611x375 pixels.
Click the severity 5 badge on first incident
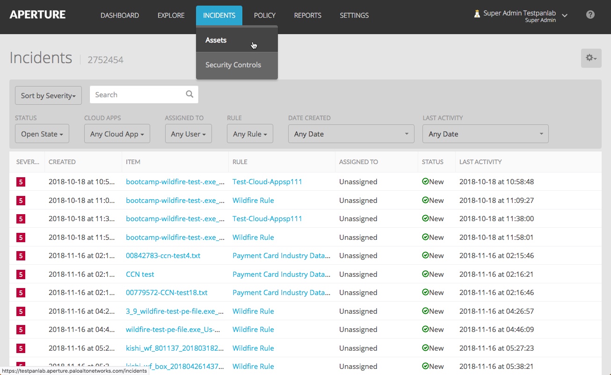(x=21, y=182)
